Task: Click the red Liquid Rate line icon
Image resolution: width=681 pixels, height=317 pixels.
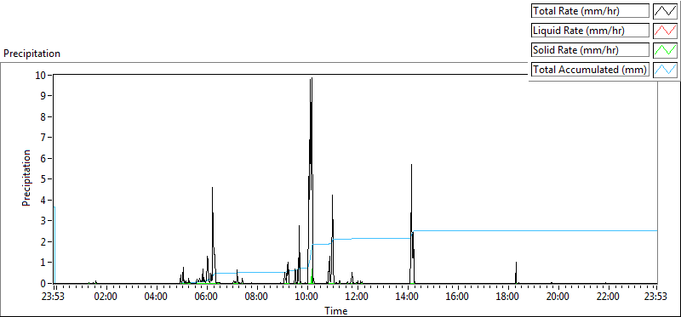Action: pos(665,31)
